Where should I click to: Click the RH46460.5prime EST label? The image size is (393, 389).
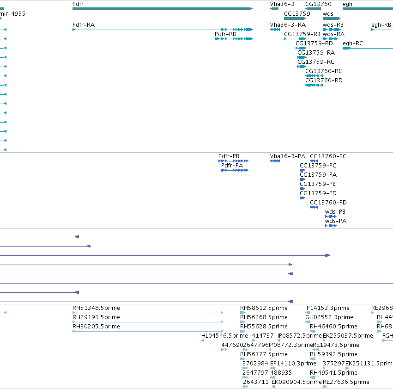coord(333,327)
